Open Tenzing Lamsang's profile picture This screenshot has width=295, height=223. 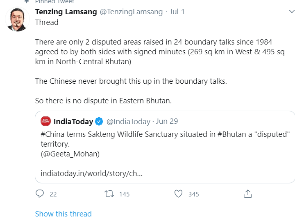18,19
